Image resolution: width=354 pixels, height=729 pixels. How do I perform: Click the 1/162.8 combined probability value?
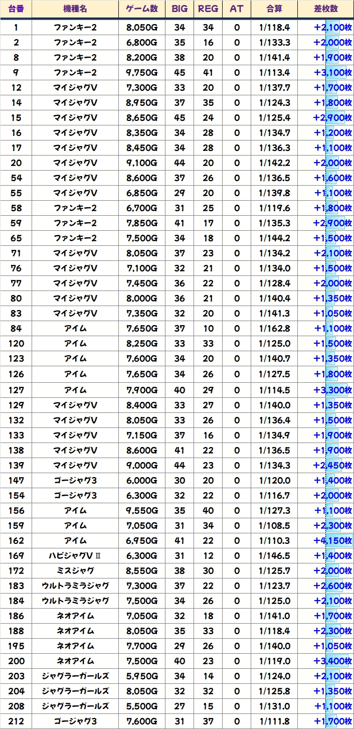pyautogui.click(x=274, y=329)
